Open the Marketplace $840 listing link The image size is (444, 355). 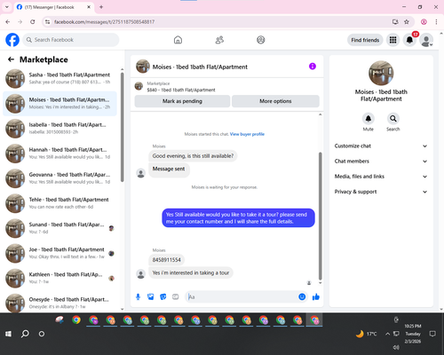point(181,90)
